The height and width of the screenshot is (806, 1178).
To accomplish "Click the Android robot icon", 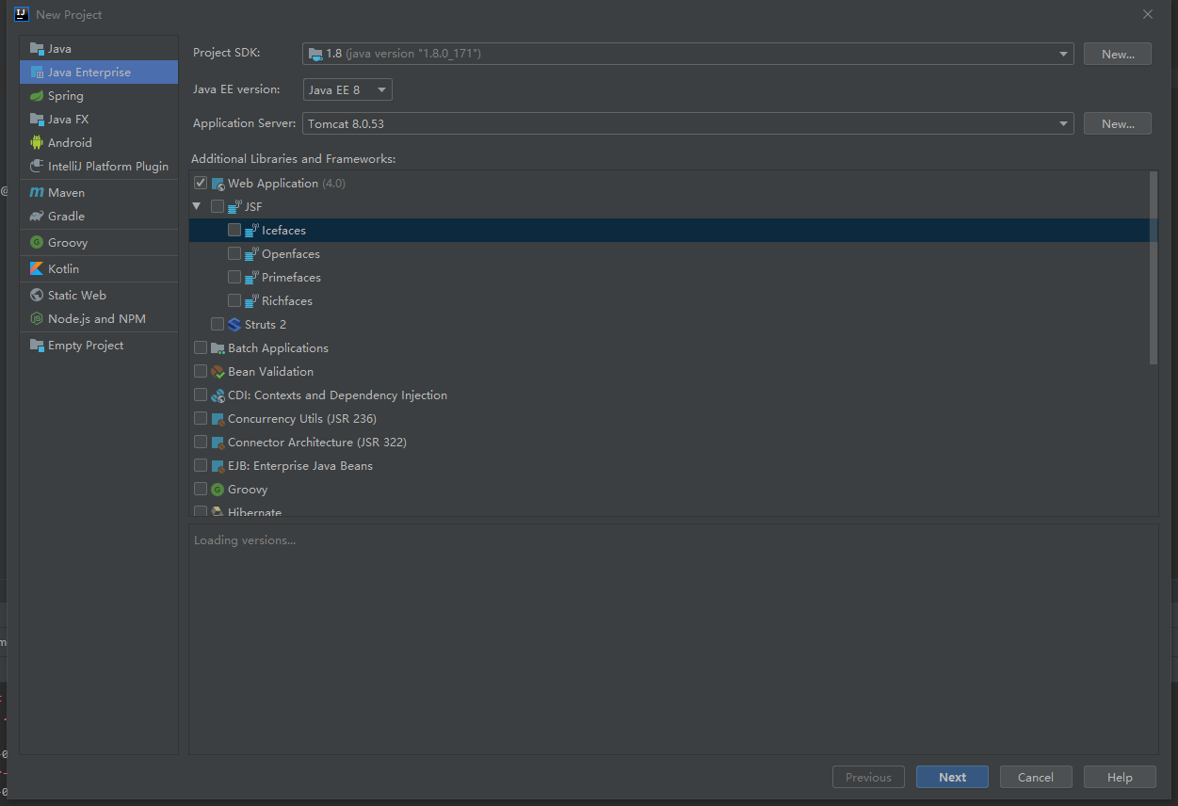I will coord(37,143).
